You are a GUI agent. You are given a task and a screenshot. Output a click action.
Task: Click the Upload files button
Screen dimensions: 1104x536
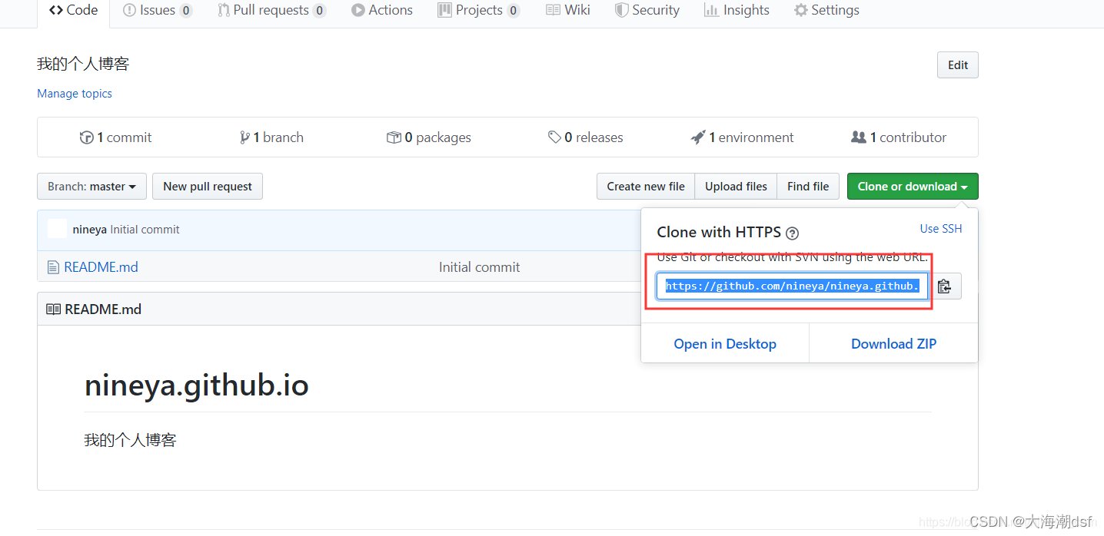[x=736, y=187]
